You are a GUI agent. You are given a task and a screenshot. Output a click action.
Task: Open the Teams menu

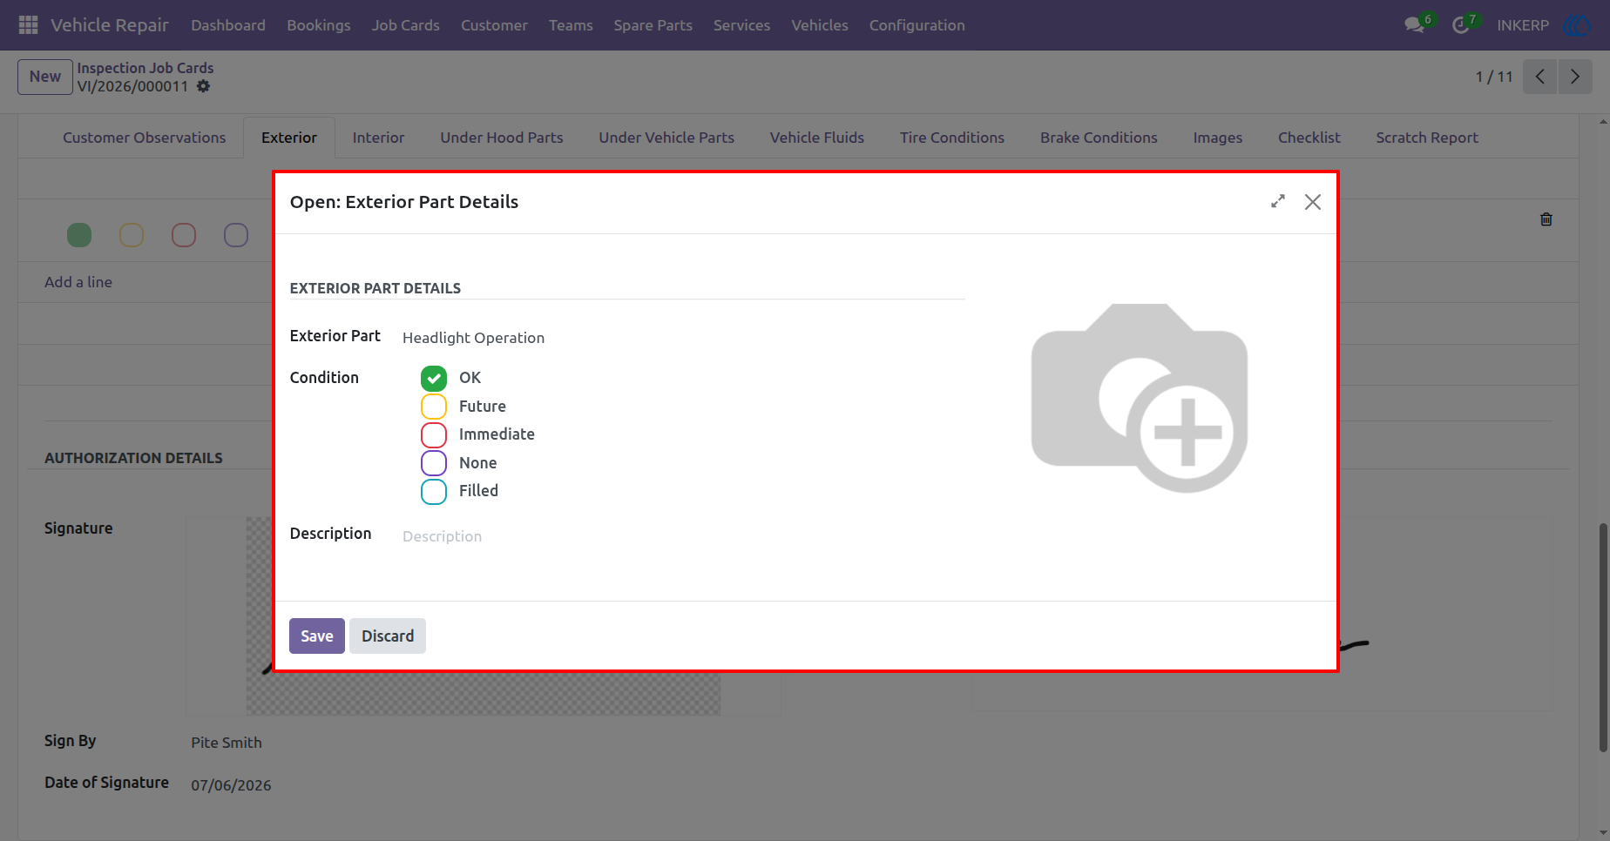571,25
